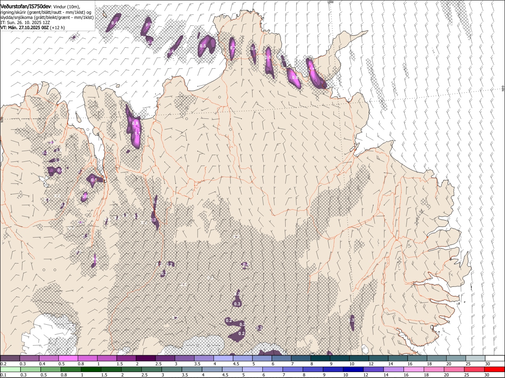505x378 pixels.
Task: Click the lightest green swatch between 0.1 and 0.3
Action: click(11, 369)
